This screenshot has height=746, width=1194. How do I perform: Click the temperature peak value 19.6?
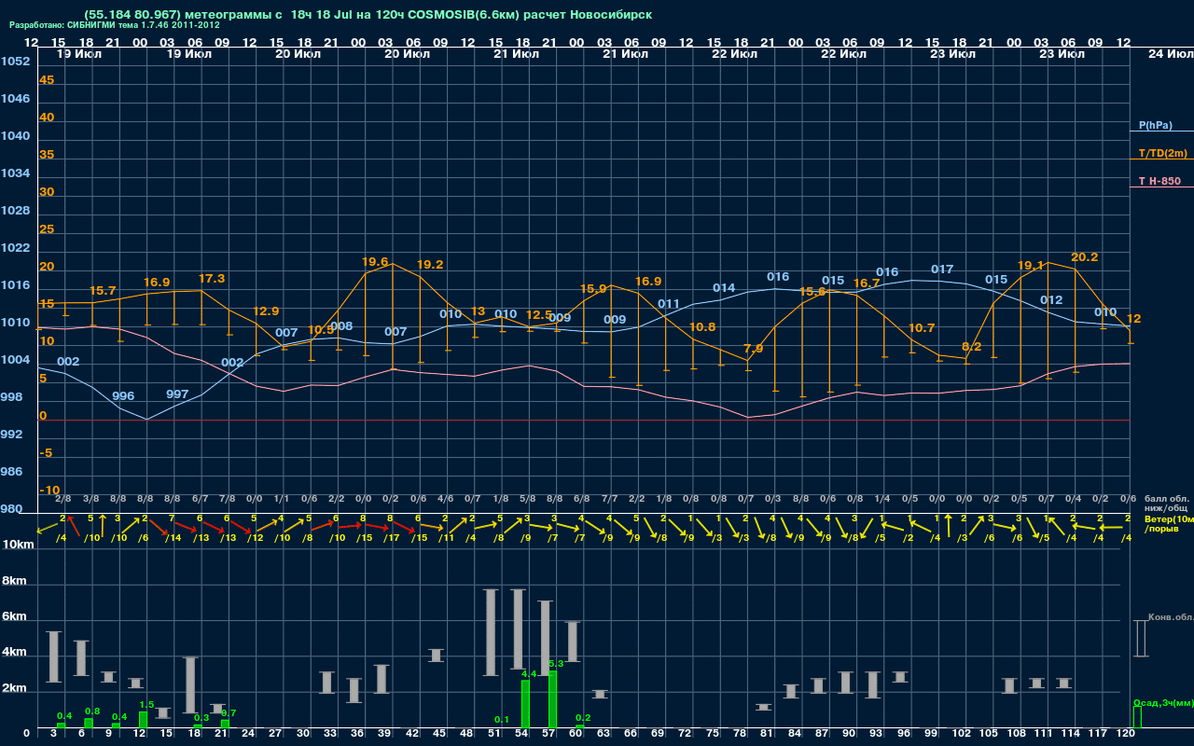pos(374,262)
